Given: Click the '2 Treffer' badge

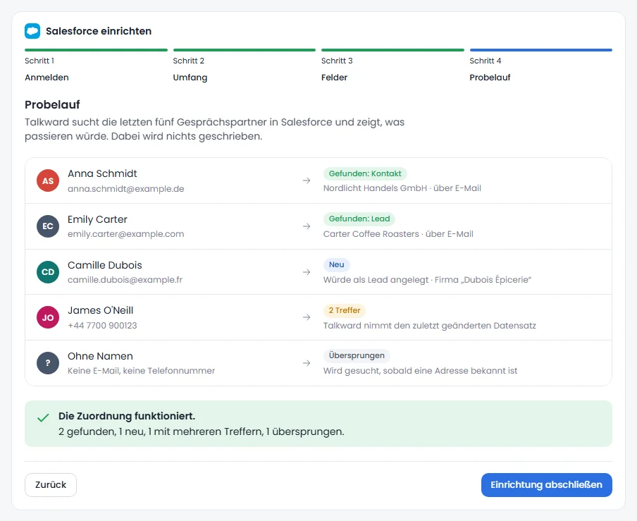Looking at the screenshot, I should coord(345,310).
